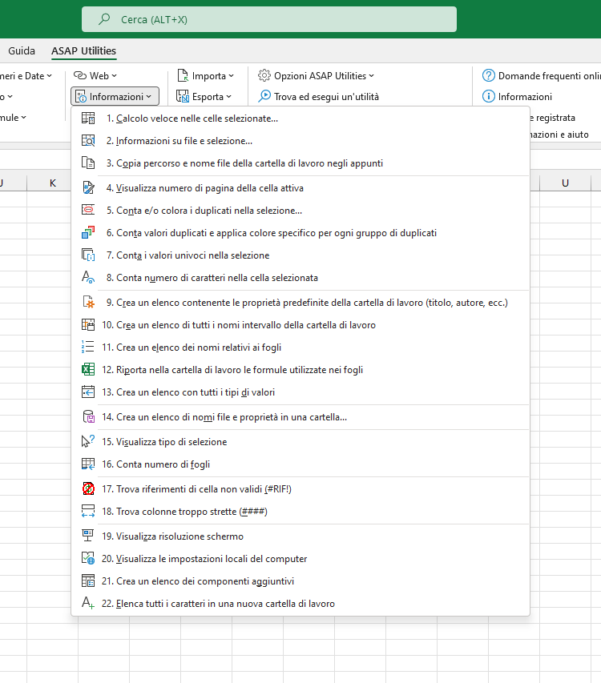
Task: Switch to the Guida ribbon tab
Action: point(22,50)
